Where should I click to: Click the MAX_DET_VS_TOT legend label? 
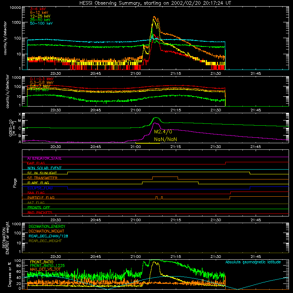pyautogui.click(x=45, y=269)
